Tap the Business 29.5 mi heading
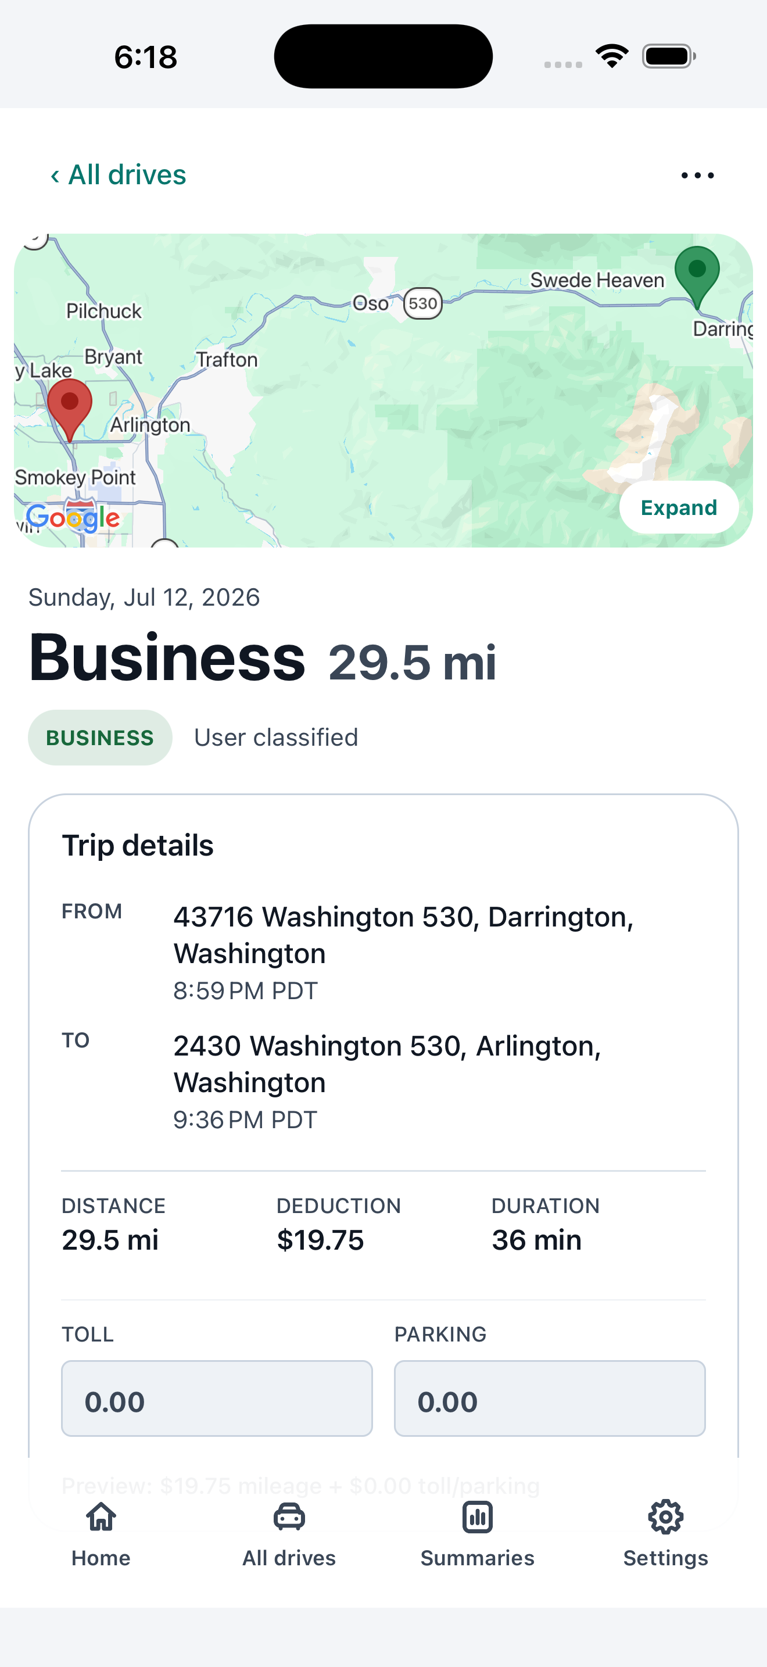 [263, 658]
